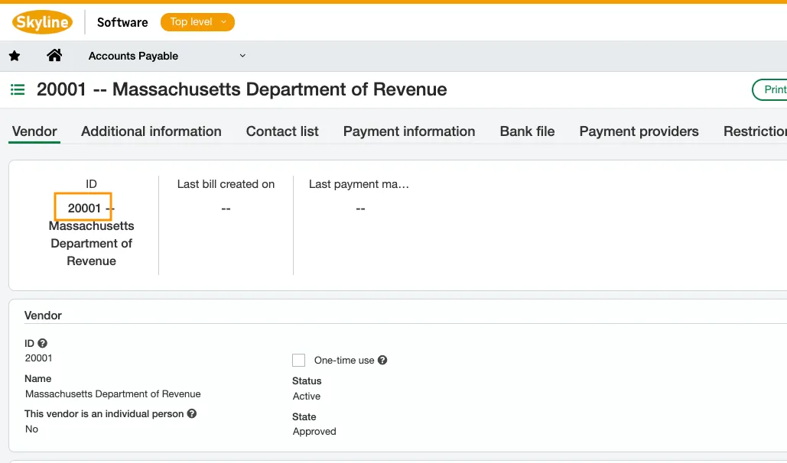This screenshot has width=787, height=463.
Task: Open the Top level dropdown
Action: coord(197,22)
